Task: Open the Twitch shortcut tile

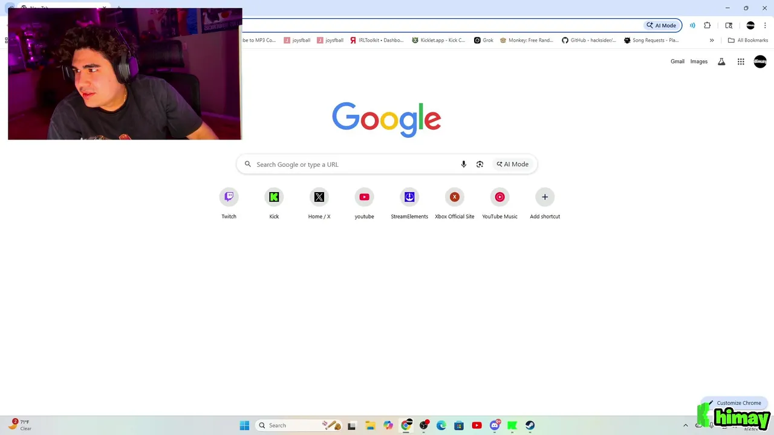Action: pos(229,204)
